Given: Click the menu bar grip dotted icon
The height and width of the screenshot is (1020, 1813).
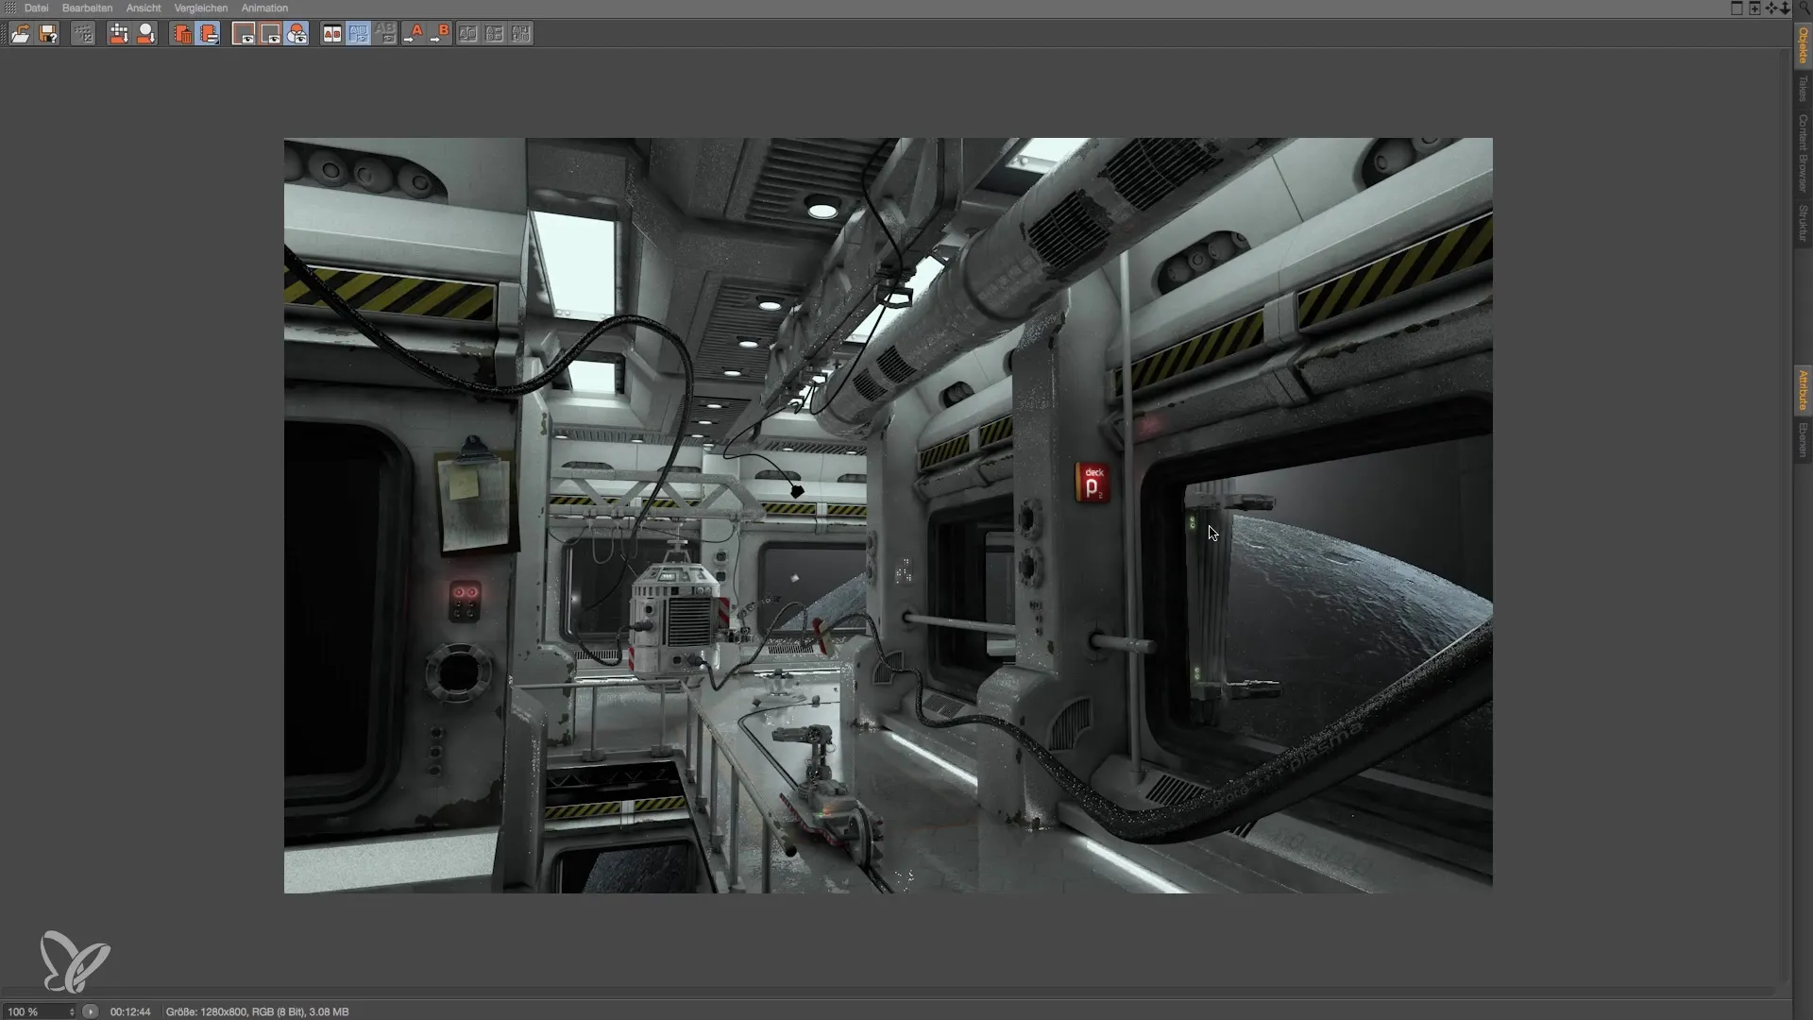Looking at the screenshot, I should coord(10,8).
